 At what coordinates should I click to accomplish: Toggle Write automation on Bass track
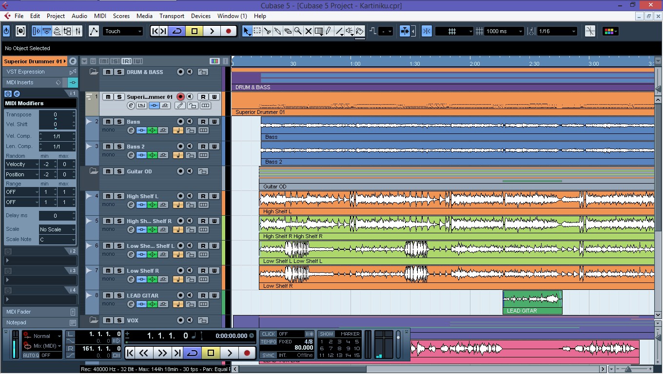214,122
